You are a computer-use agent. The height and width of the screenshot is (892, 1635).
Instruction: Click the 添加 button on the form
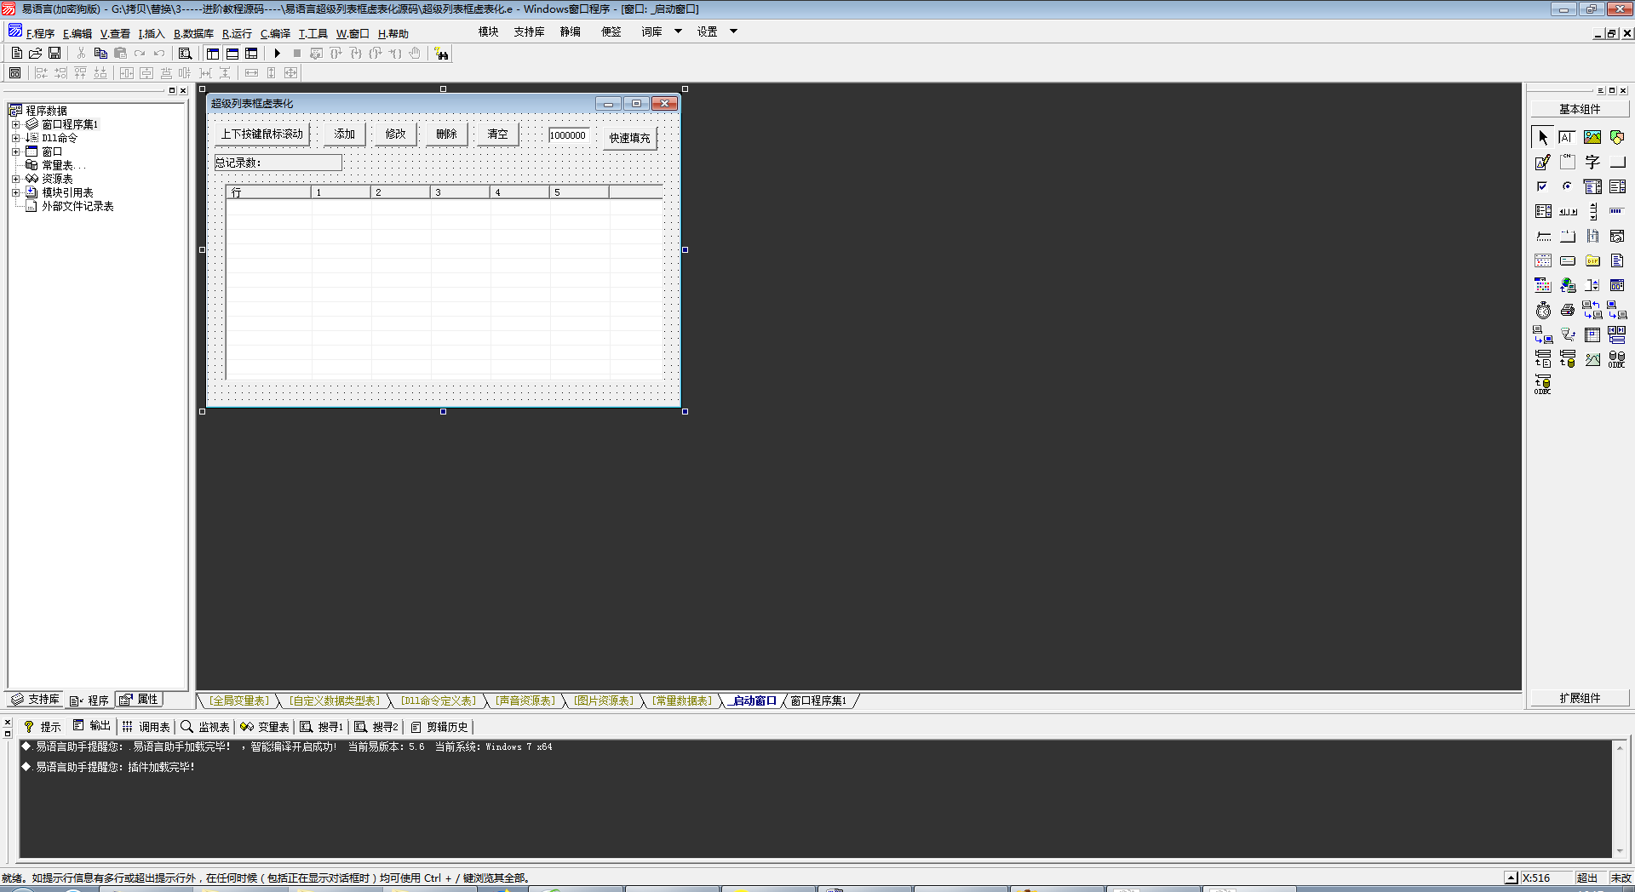(344, 134)
